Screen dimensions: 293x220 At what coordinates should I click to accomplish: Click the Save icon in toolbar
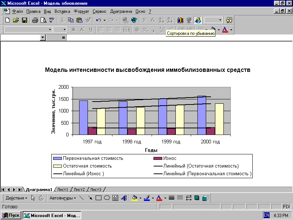tap(25, 20)
